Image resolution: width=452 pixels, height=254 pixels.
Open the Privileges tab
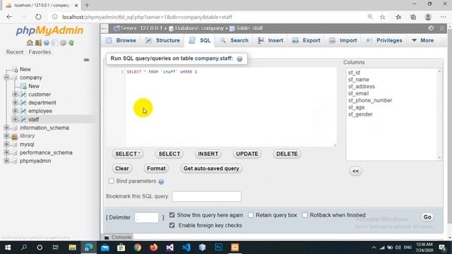coord(384,41)
